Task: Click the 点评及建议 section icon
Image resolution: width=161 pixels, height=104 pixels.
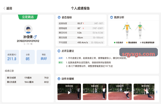Action: (x=59, y=51)
